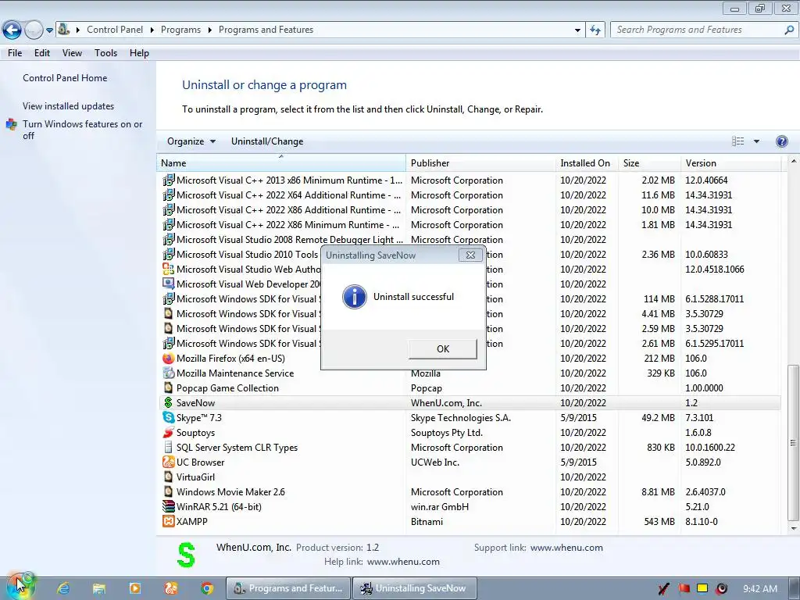This screenshot has width=800, height=600.
Task: Sort by the Installed On column
Action: [x=587, y=163]
